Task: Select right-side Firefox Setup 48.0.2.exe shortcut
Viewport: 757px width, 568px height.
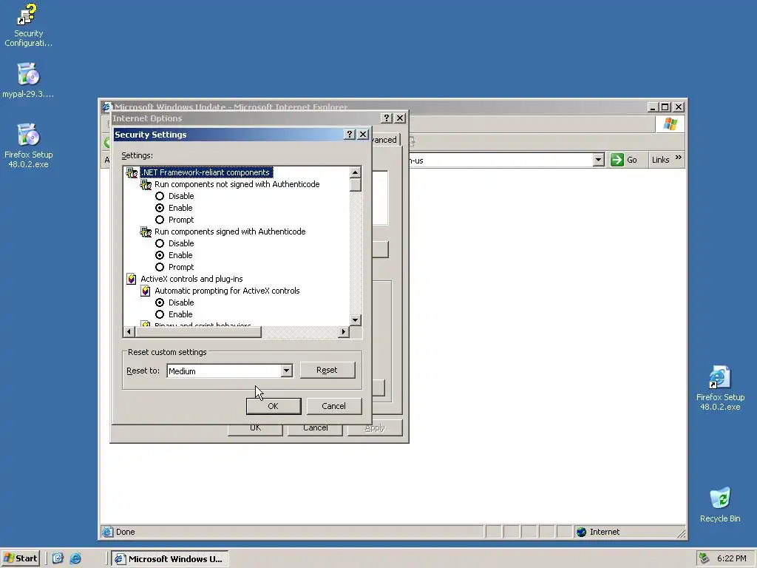Action: [x=720, y=388]
